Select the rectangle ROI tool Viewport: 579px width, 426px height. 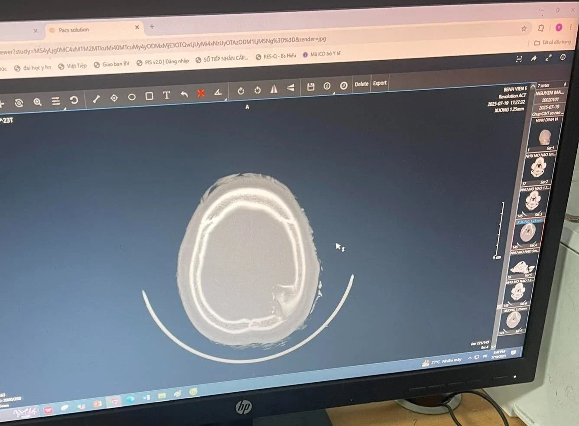[x=149, y=96]
